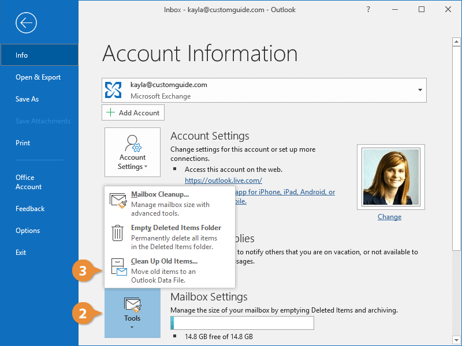Viewport: 462px width, 346px height.
Task: Choose Mailbox Cleanup... menu entry
Action: pyautogui.click(x=170, y=204)
